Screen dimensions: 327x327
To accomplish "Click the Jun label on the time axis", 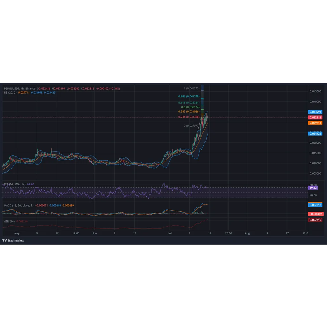I will [x=95, y=233].
